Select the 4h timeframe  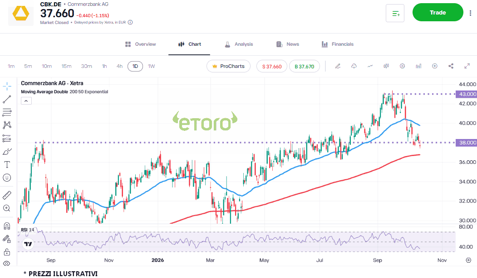(119, 66)
